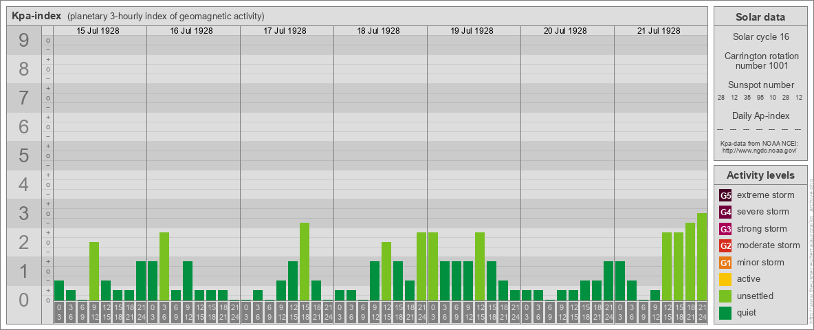Click the G5 extreme storm badge
814x330 pixels.
click(x=725, y=196)
